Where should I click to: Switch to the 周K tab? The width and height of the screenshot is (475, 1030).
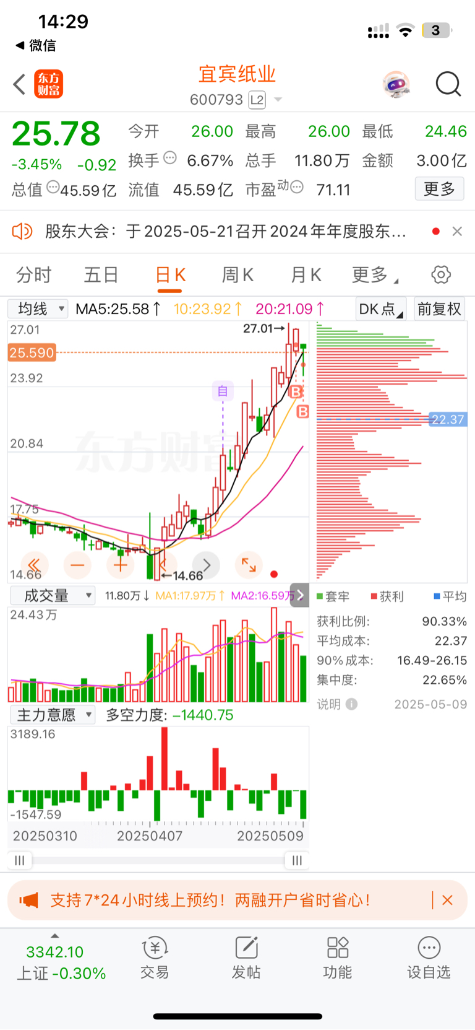[238, 275]
